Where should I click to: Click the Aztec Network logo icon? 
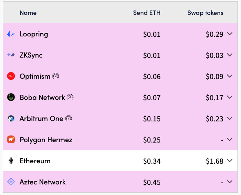(x=11, y=182)
